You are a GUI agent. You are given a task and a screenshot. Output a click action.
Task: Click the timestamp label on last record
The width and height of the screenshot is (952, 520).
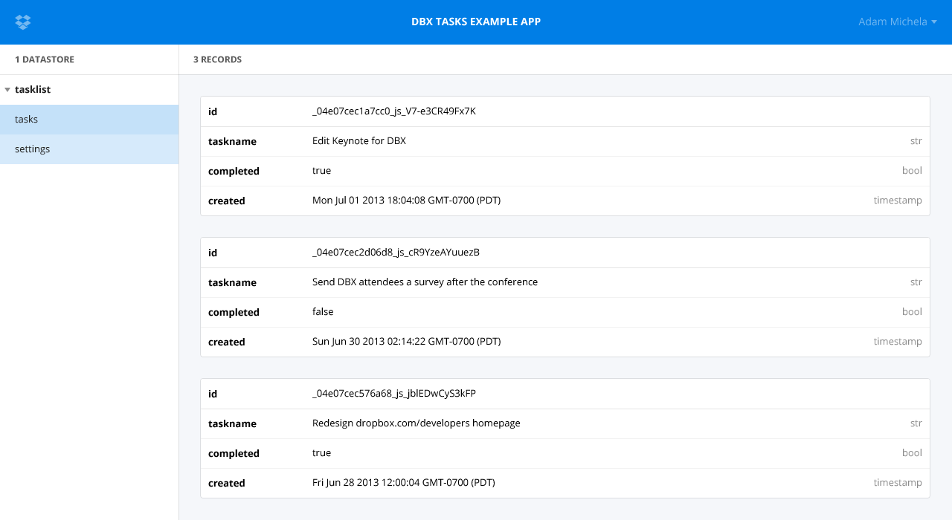click(x=898, y=482)
